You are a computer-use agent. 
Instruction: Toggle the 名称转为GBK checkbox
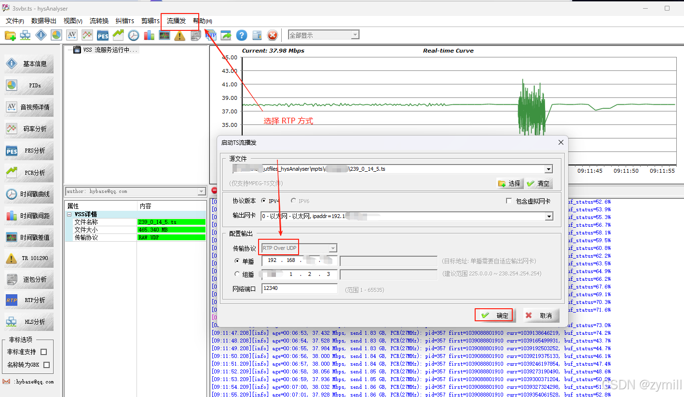46,365
